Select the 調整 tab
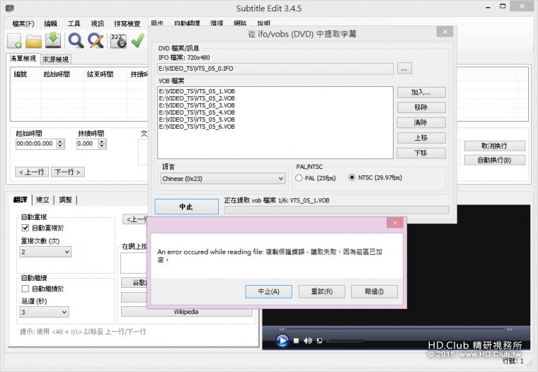The width and height of the screenshot is (538, 372). (66, 200)
